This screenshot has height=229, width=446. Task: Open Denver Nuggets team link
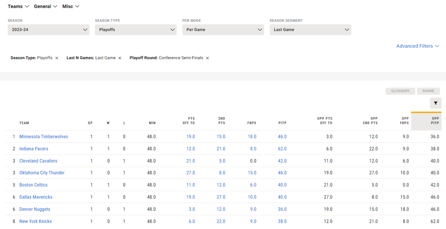coord(35,209)
